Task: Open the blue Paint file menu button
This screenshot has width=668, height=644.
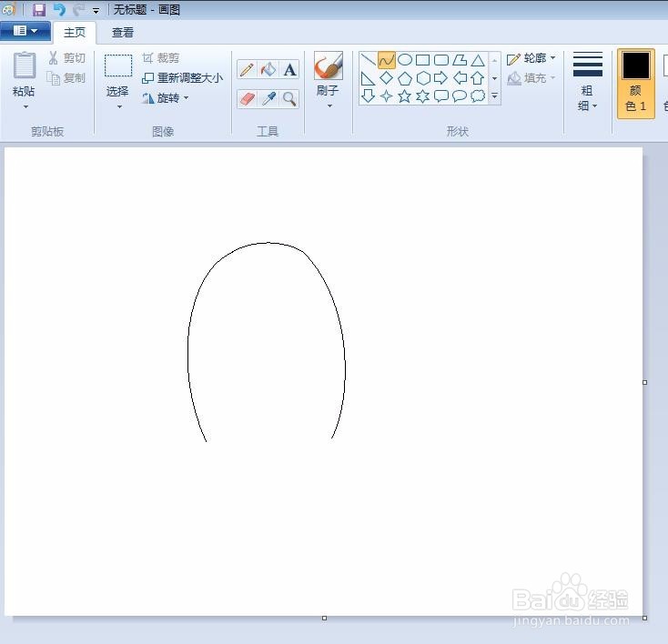Action: 25,31
